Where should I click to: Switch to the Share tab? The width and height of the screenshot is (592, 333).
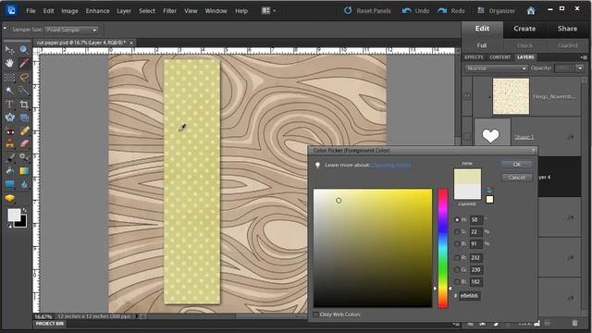567,29
